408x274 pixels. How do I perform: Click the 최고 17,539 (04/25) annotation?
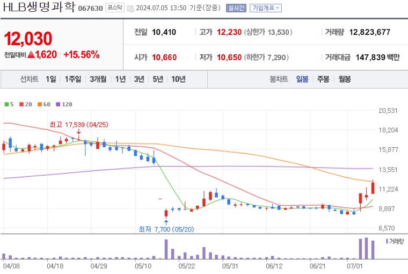[x=79, y=125]
